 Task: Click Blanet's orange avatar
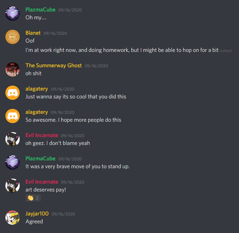[13, 37]
